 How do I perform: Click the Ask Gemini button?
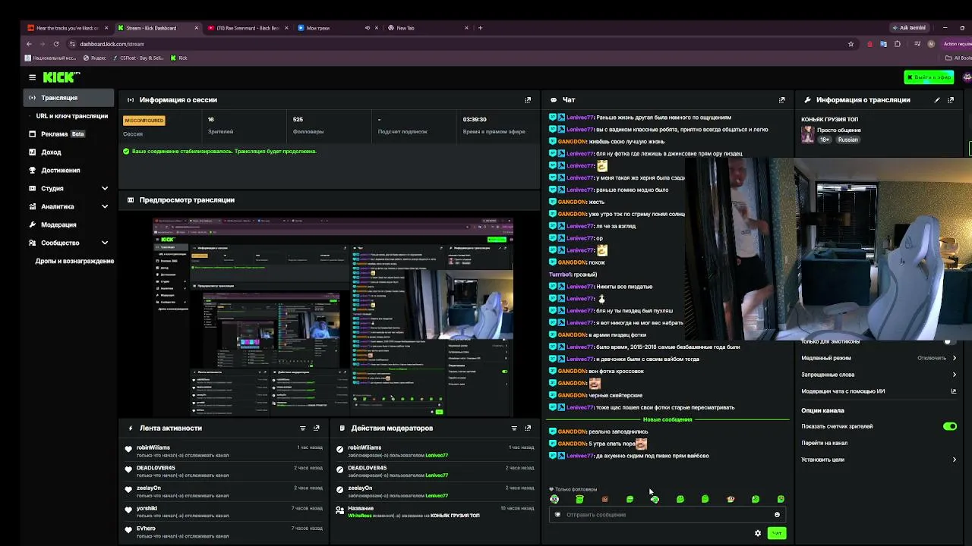909,28
